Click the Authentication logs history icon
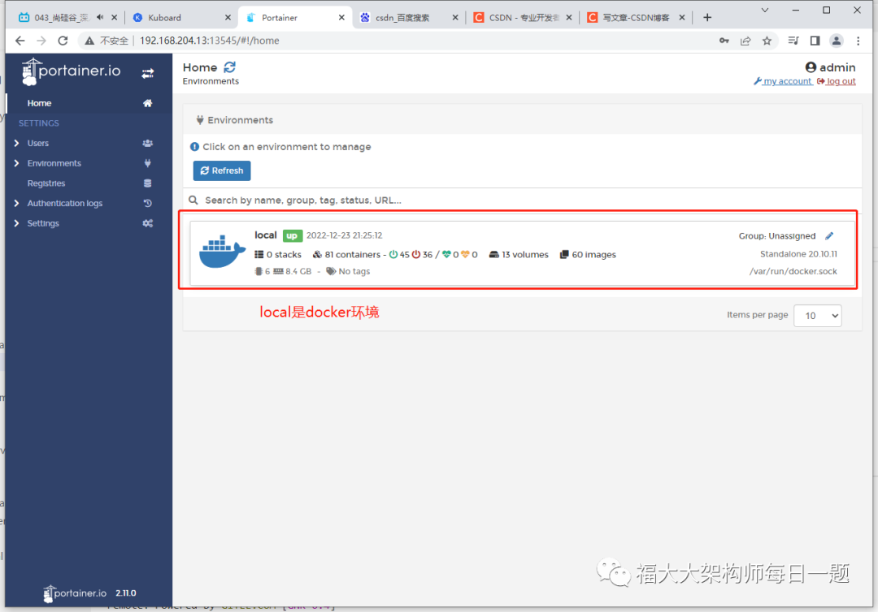Screen dimensions: 878x612 pyautogui.click(x=148, y=204)
